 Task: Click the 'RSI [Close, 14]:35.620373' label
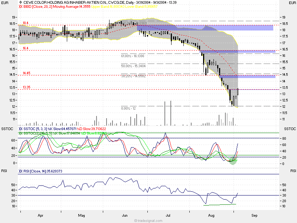(43, 171)
